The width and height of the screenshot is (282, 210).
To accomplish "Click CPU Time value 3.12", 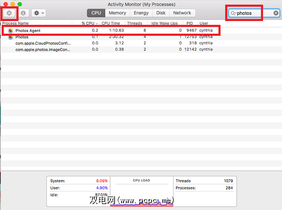I will (120, 43).
